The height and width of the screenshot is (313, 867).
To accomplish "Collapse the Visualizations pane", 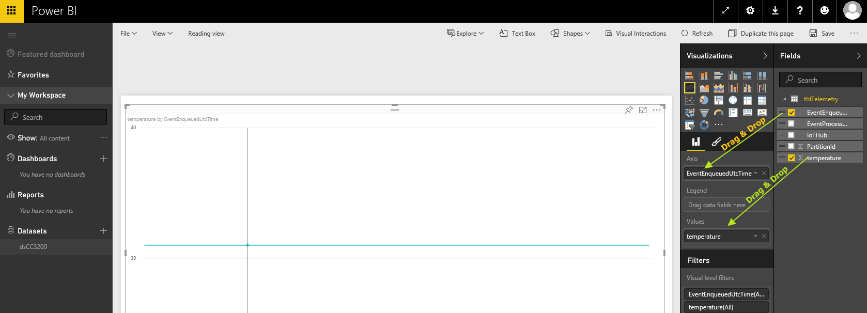I will tap(765, 56).
